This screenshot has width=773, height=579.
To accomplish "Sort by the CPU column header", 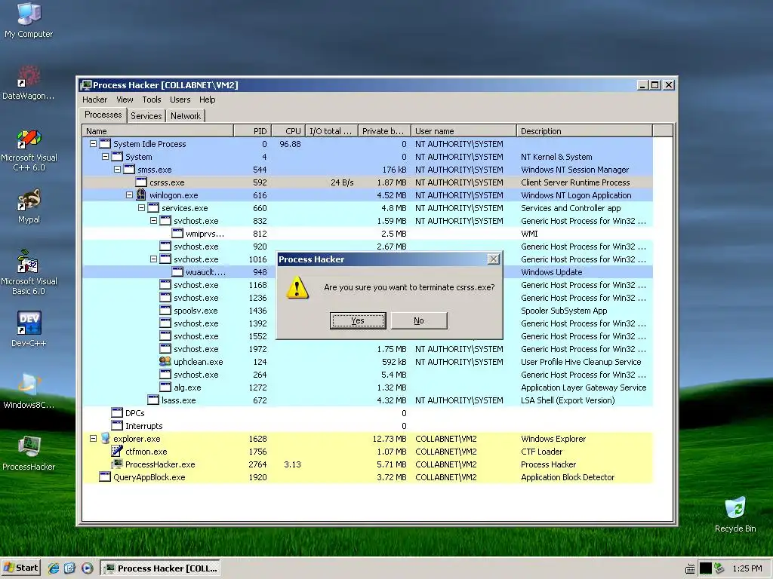I will pos(288,131).
